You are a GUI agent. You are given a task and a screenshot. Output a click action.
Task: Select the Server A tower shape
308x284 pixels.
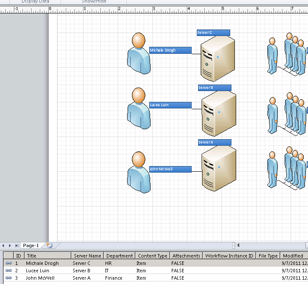click(219, 169)
